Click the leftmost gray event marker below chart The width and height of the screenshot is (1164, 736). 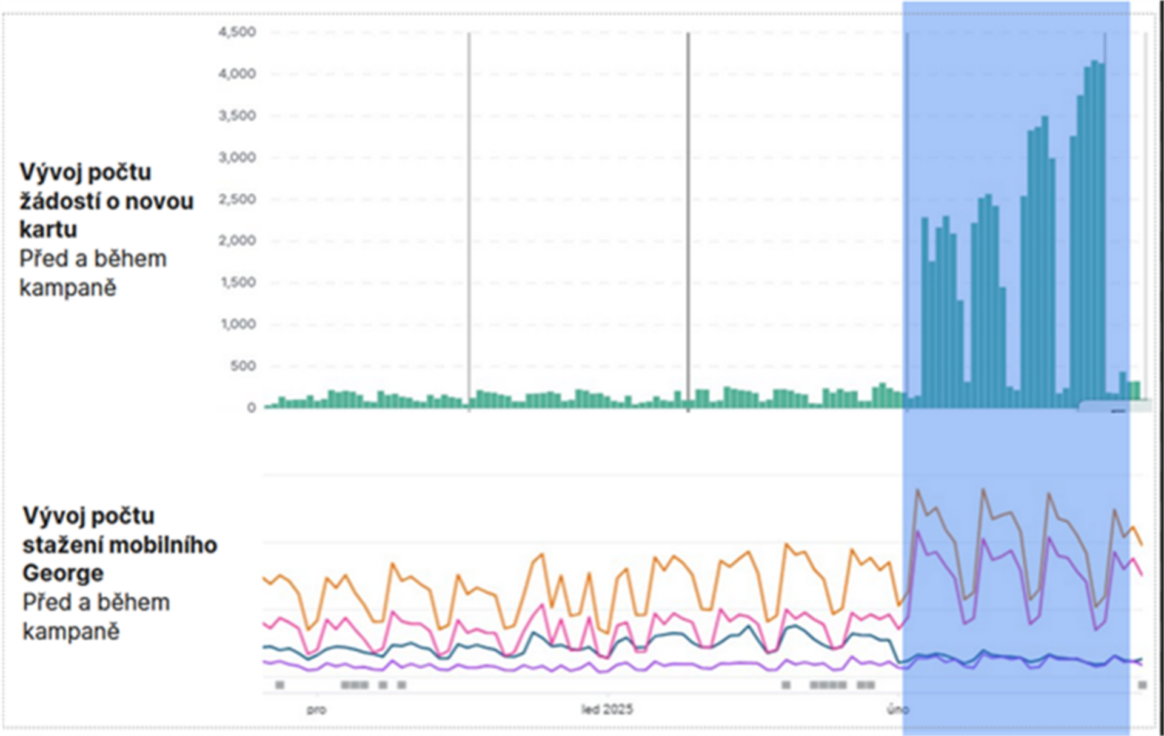pyautogui.click(x=279, y=685)
